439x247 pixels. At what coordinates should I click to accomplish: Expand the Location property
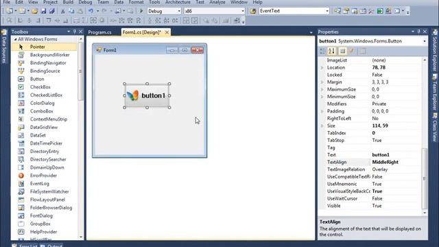pos(322,67)
